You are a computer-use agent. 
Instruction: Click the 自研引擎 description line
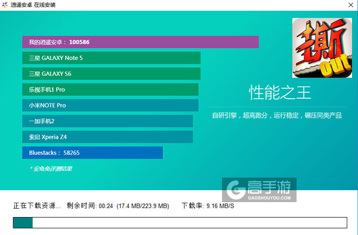[x=277, y=115]
